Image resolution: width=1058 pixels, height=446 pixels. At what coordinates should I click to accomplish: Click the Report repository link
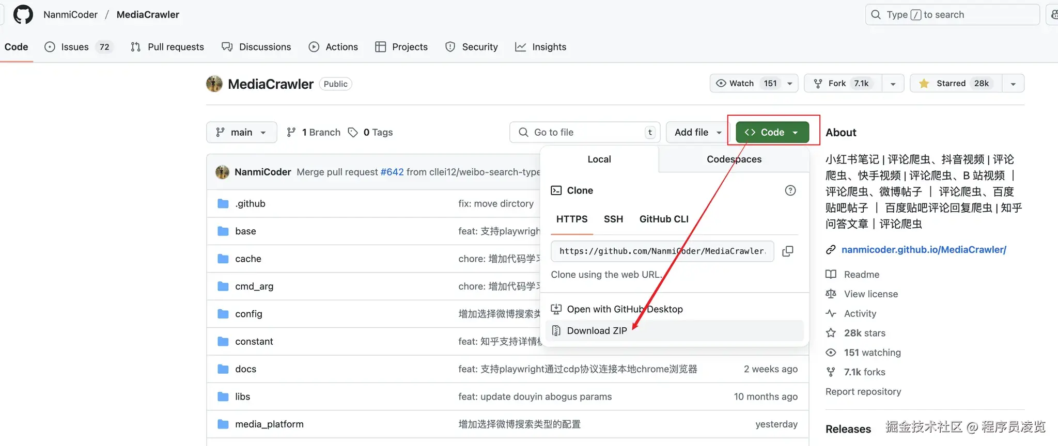point(863,391)
